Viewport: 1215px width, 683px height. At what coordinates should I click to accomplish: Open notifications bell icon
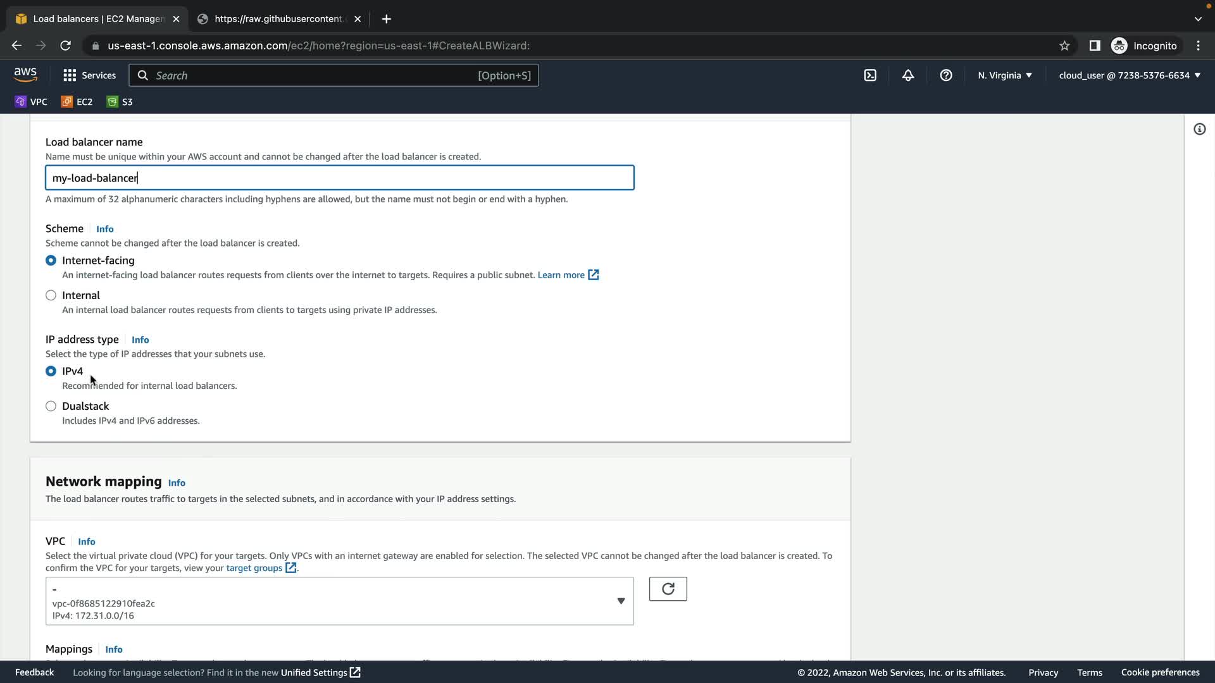click(908, 75)
